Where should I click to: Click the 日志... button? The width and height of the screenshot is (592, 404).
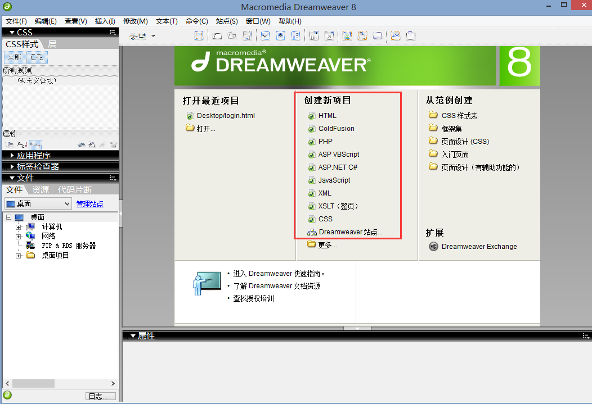tap(101, 396)
